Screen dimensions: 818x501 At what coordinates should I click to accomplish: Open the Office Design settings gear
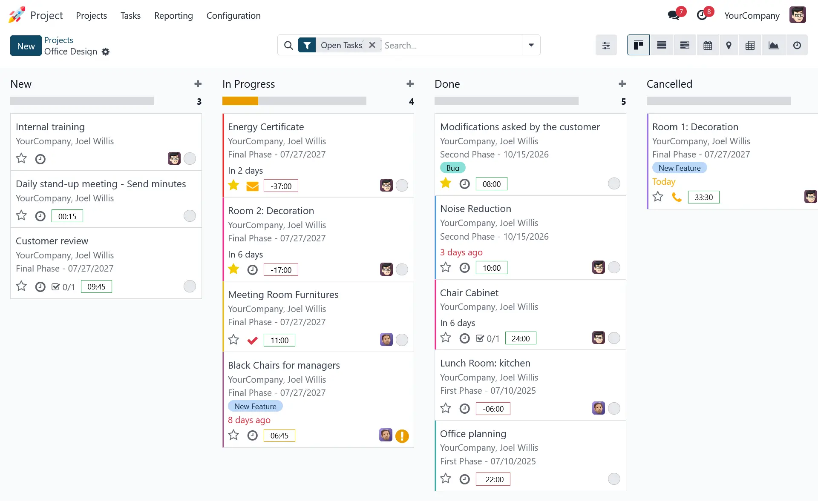106,52
